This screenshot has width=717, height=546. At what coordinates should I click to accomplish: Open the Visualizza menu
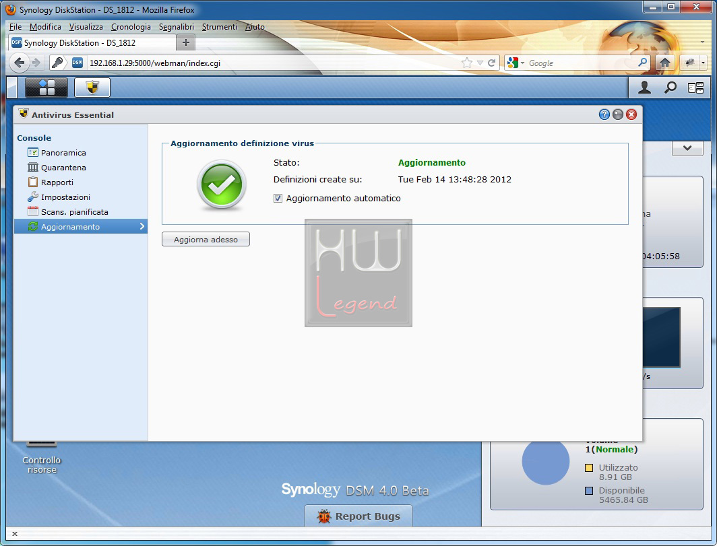86,27
